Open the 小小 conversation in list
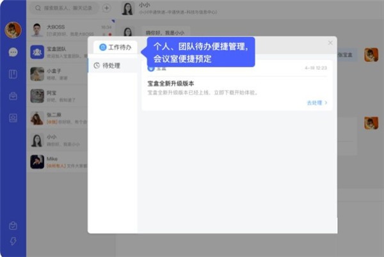This screenshot has height=257, width=384. [x=58, y=140]
